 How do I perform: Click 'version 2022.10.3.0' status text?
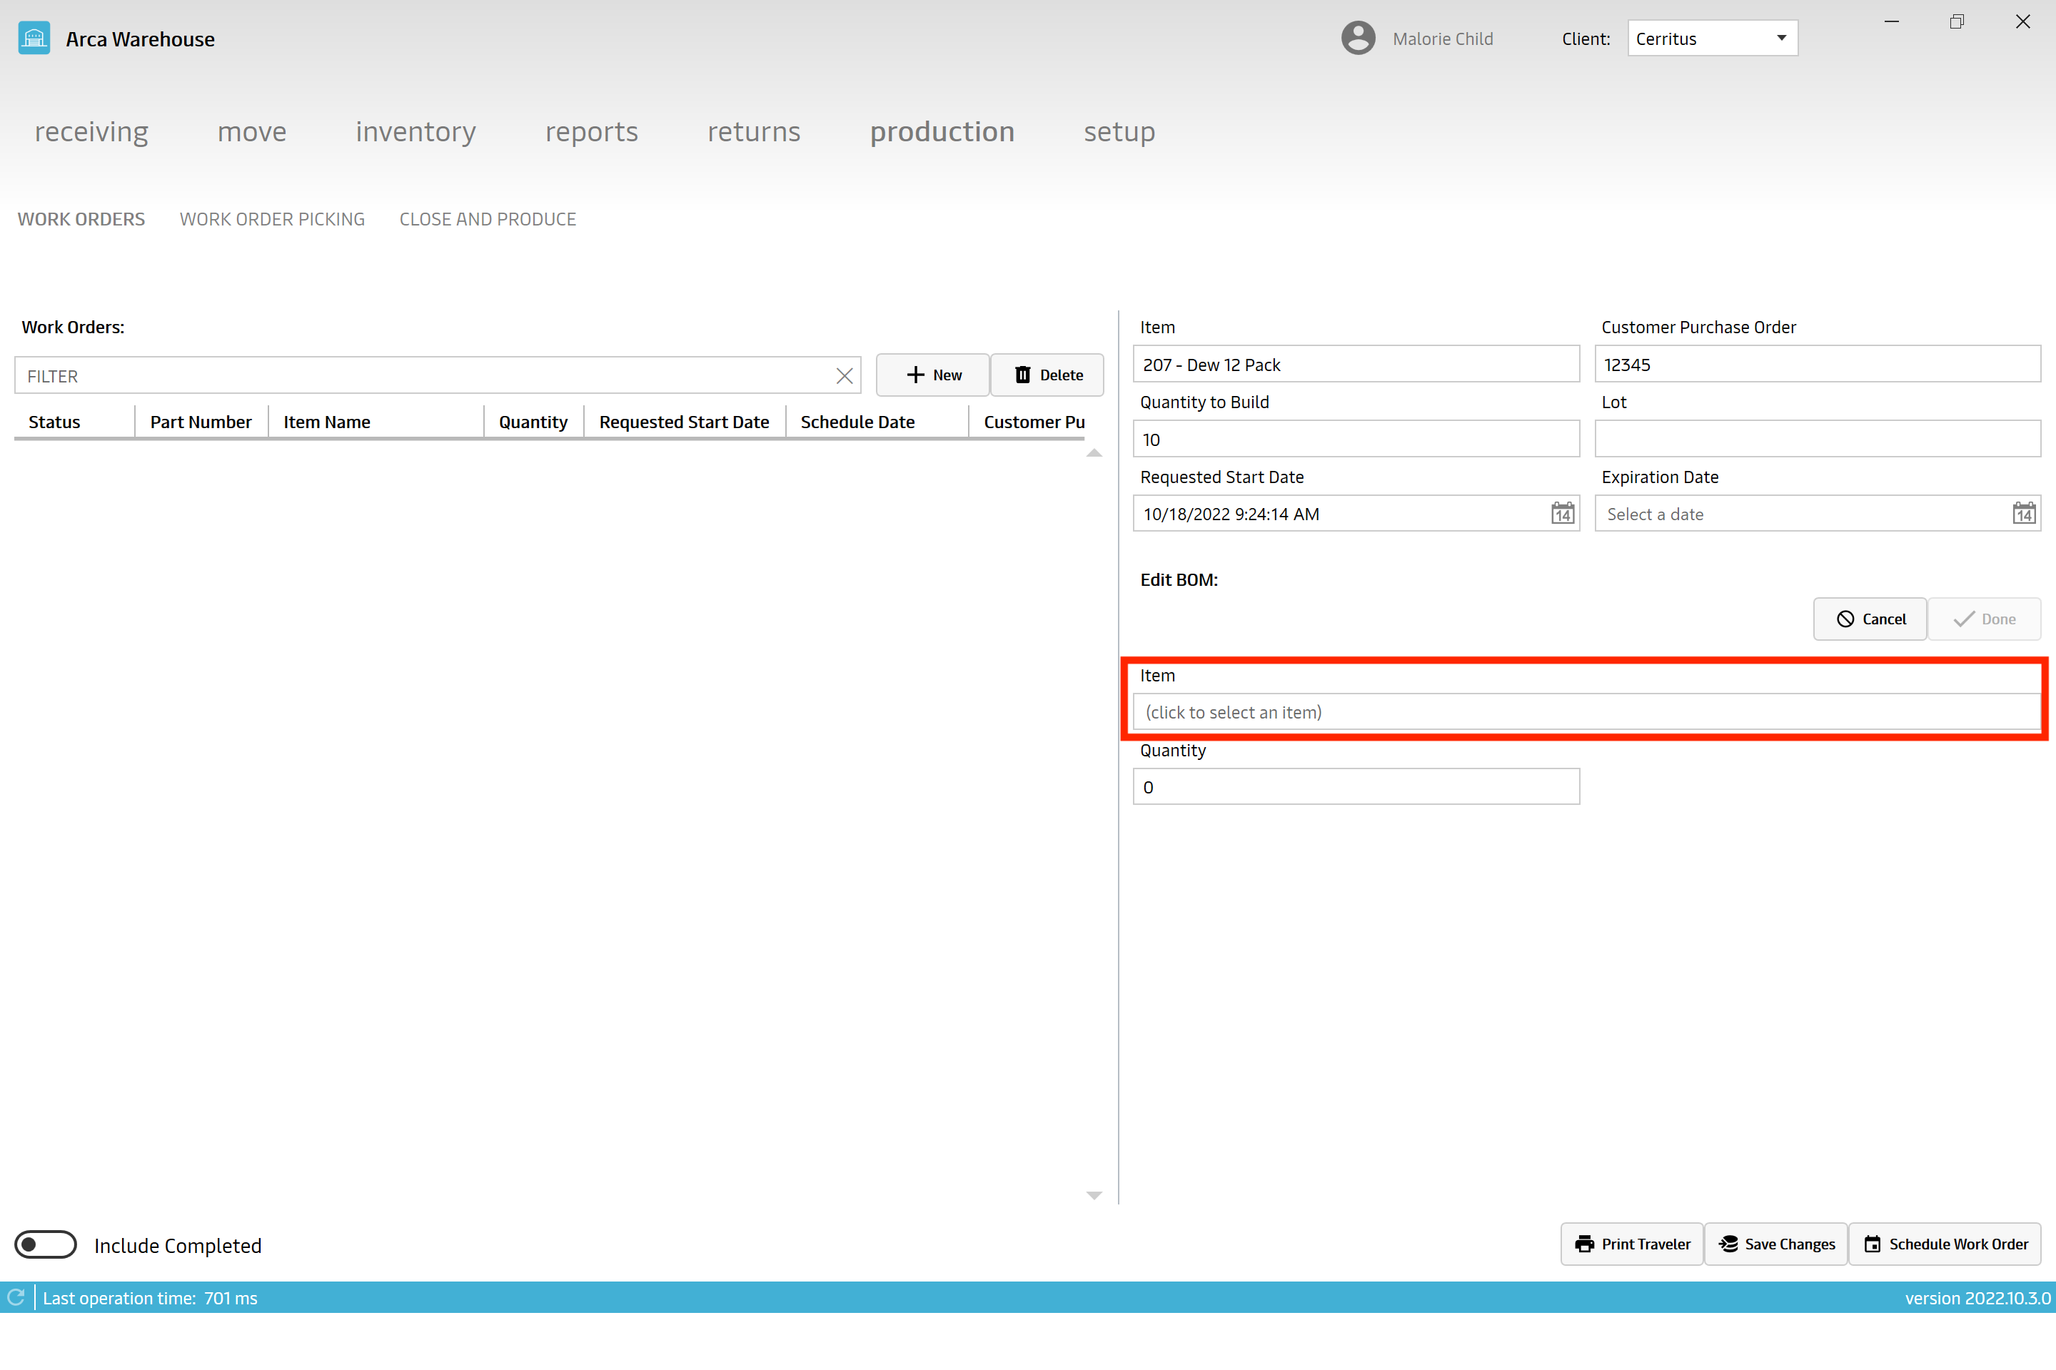[x=1977, y=1297]
